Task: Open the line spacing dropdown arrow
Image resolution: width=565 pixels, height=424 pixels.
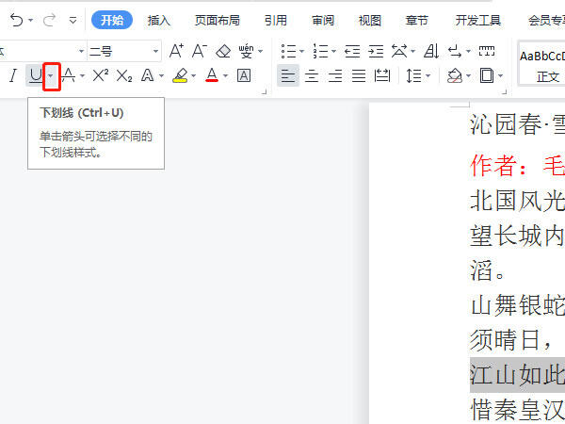Action: click(x=428, y=75)
